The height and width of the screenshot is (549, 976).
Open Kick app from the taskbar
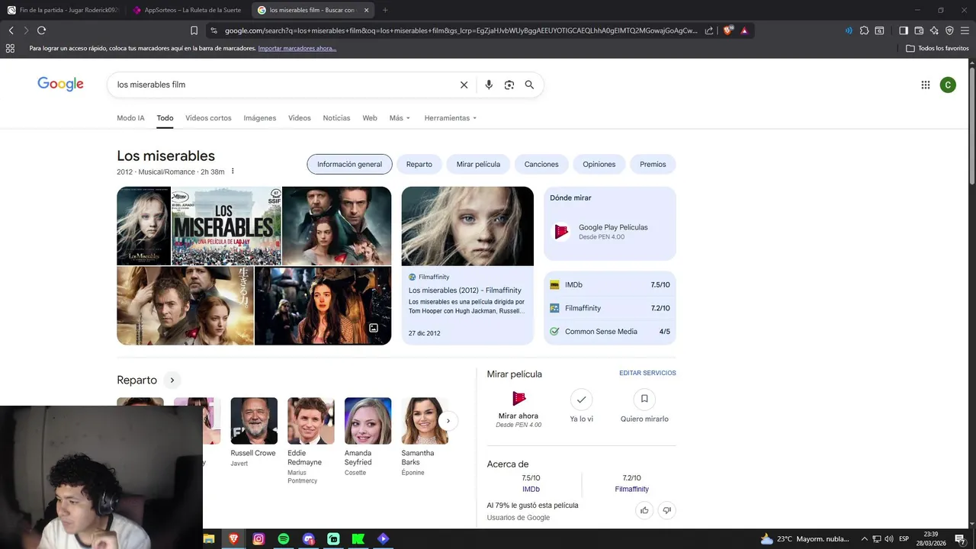click(358, 539)
